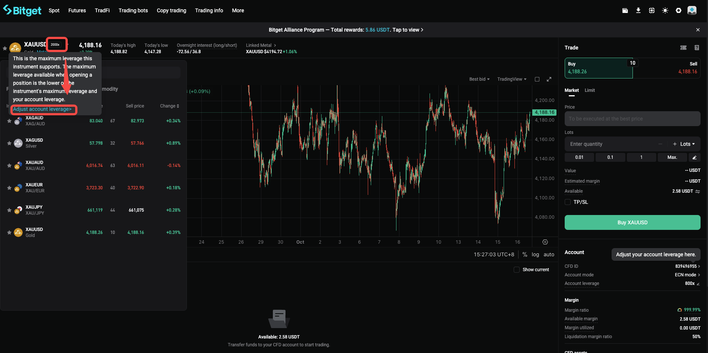Open the user profile avatar
Image resolution: width=708 pixels, height=353 pixels.
[x=692, y=10]
